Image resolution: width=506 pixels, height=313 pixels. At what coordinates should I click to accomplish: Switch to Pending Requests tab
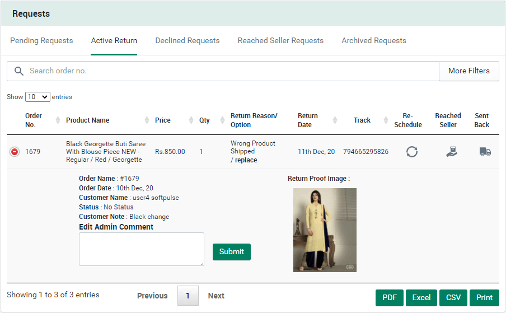pos(41,41)
